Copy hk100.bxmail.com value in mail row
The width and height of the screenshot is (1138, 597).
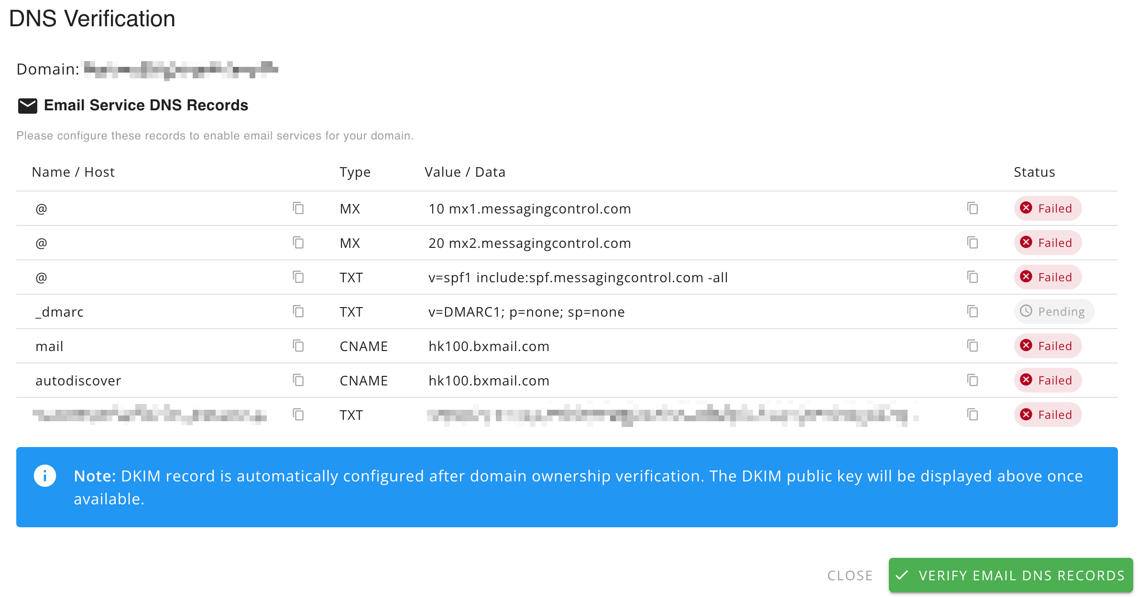tap(973, 346)
